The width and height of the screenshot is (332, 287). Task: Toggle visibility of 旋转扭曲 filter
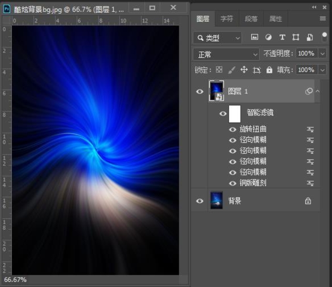point(233,129)
